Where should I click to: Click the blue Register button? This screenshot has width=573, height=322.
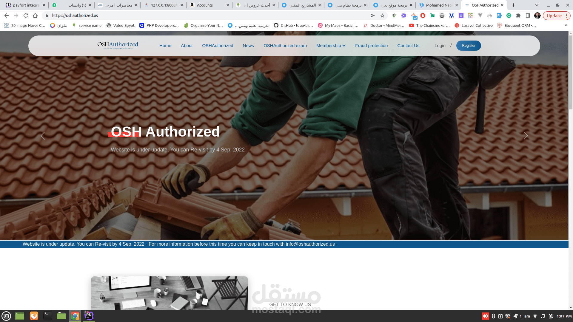tap(469, 46)
